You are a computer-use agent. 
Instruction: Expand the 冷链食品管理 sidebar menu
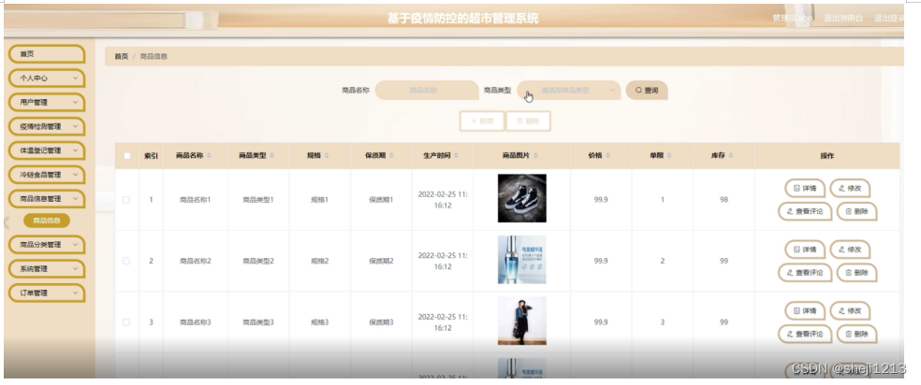pyautogui.click(x=47, y=174)
